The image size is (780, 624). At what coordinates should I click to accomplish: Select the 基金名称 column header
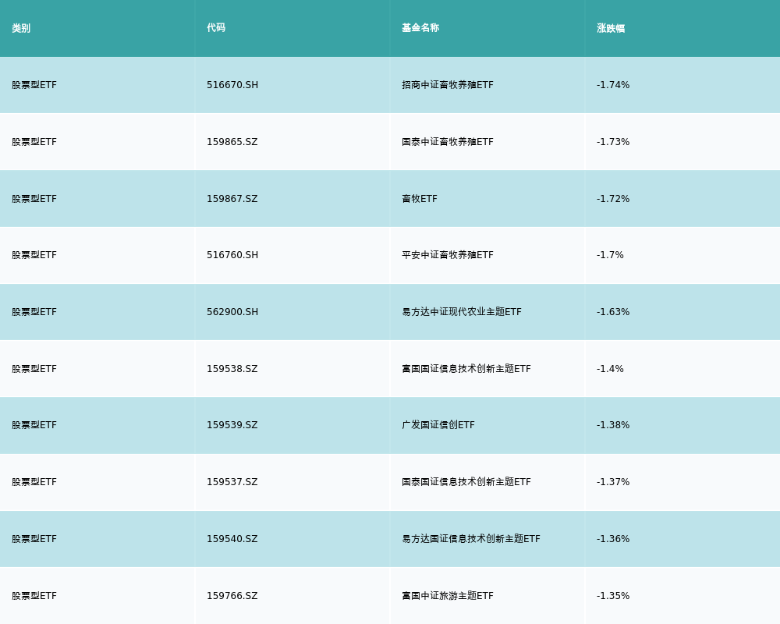pyautogui.click(x=420, y=28)
